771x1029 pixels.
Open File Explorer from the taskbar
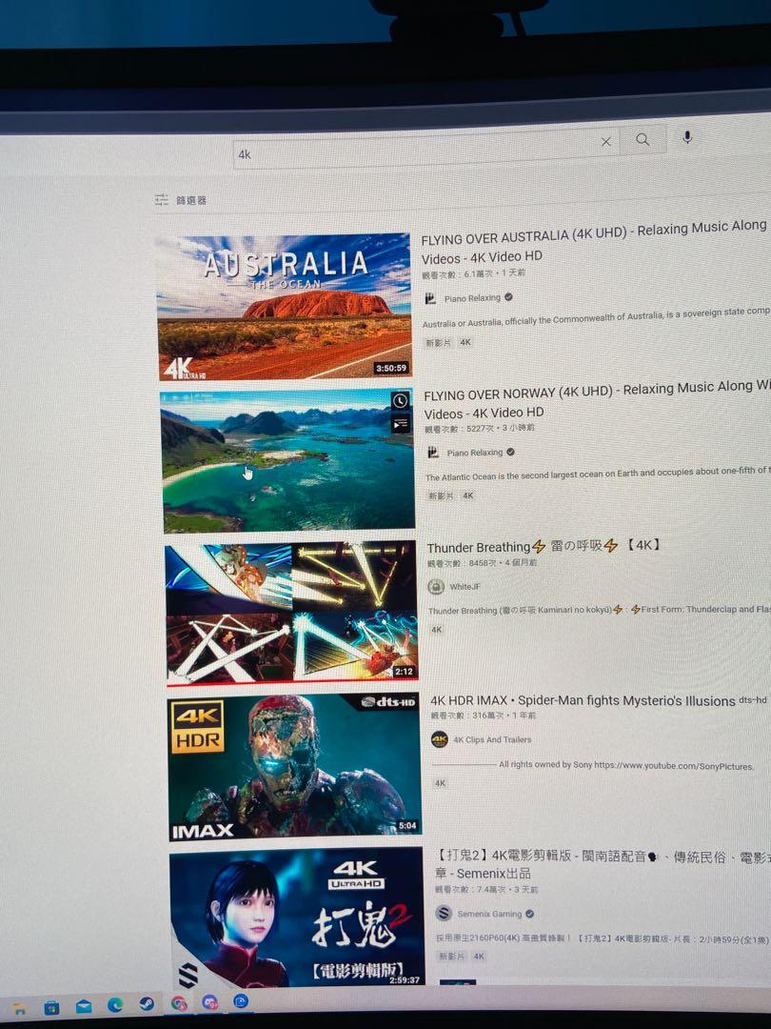20,1008
